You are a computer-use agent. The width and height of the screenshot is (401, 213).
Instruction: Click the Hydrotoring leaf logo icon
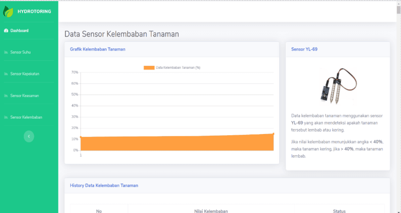coord(8,11)
